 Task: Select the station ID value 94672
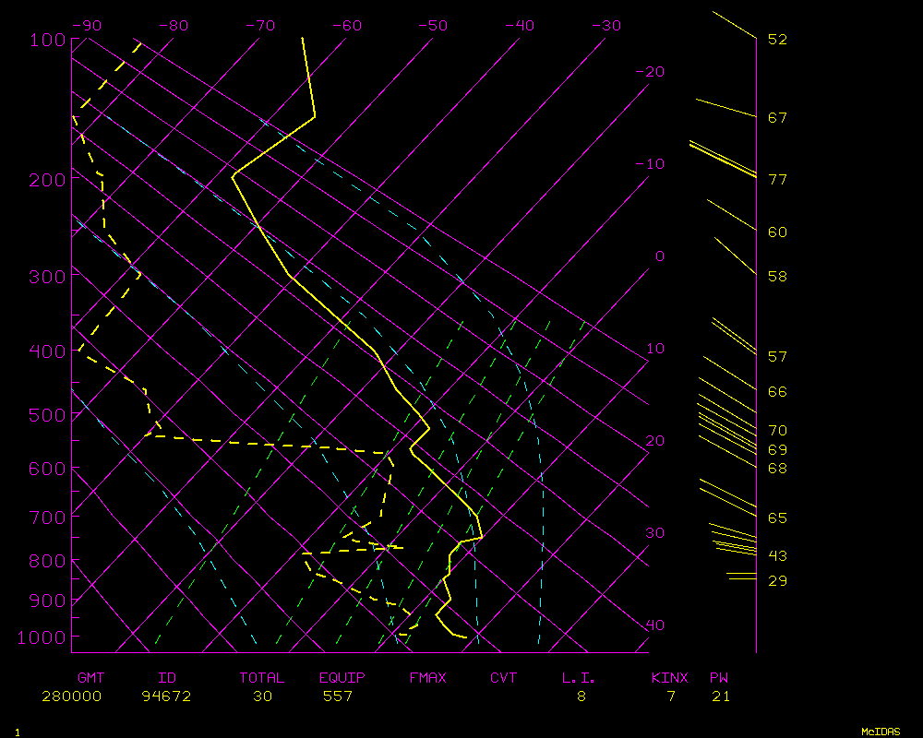pyautogui.click(x=166, y=696)
